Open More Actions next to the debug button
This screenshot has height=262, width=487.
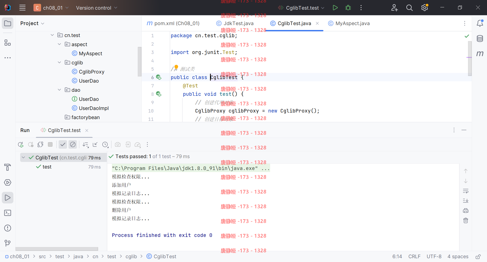pos(361,8)
